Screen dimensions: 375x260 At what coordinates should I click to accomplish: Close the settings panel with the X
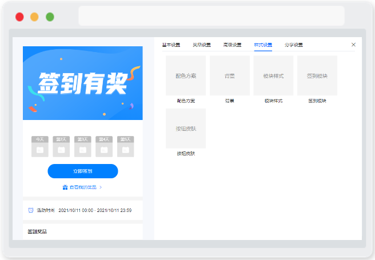353,45
